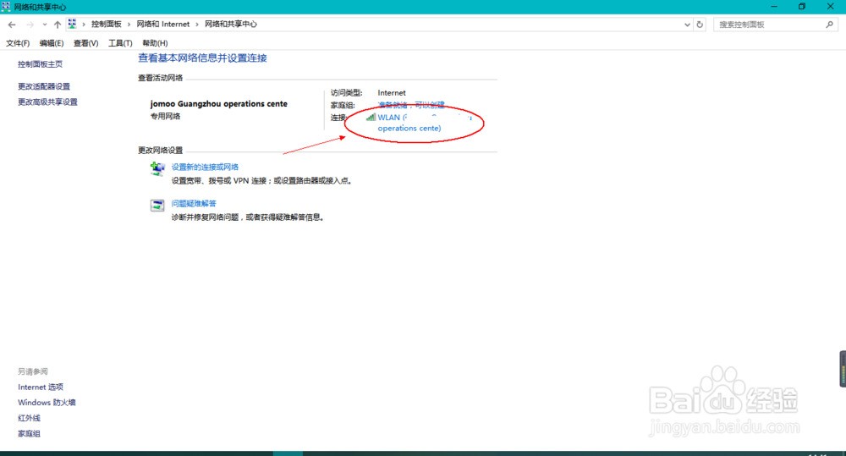Expand chevron after 网络和 Internet breadcrumb
The image size is (846, 456).
click(x=198, y=25)
